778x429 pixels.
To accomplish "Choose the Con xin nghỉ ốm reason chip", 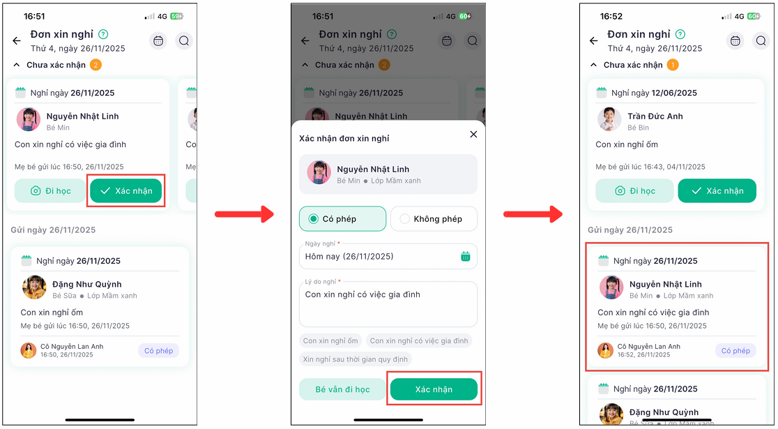I will point(330,340).
